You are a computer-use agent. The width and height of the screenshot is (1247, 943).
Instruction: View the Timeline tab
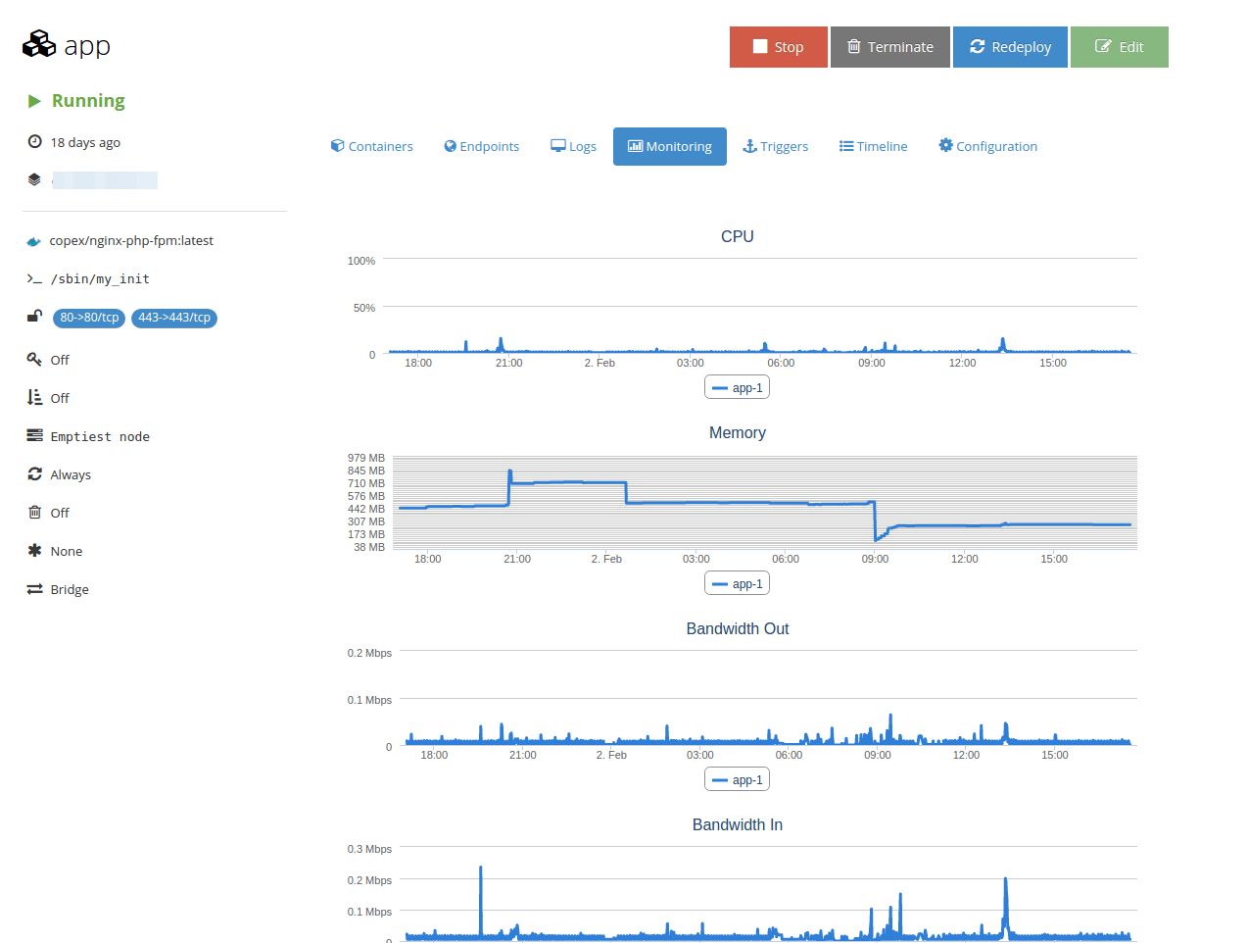[874, 146]
